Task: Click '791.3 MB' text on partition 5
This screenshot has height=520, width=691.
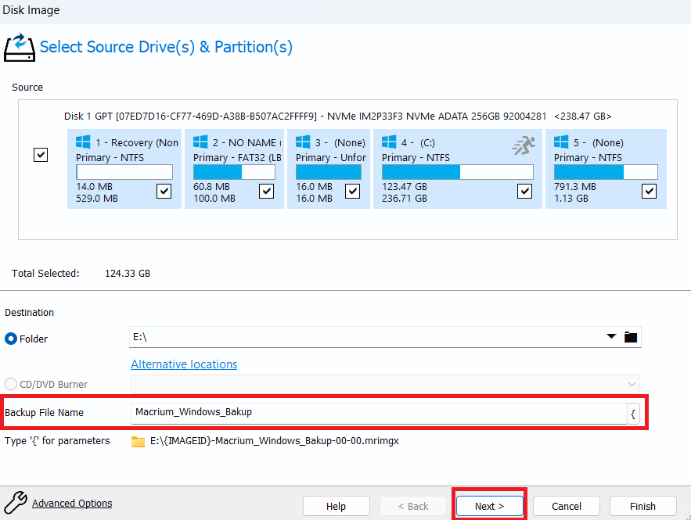Action: (x=575, y=186)
